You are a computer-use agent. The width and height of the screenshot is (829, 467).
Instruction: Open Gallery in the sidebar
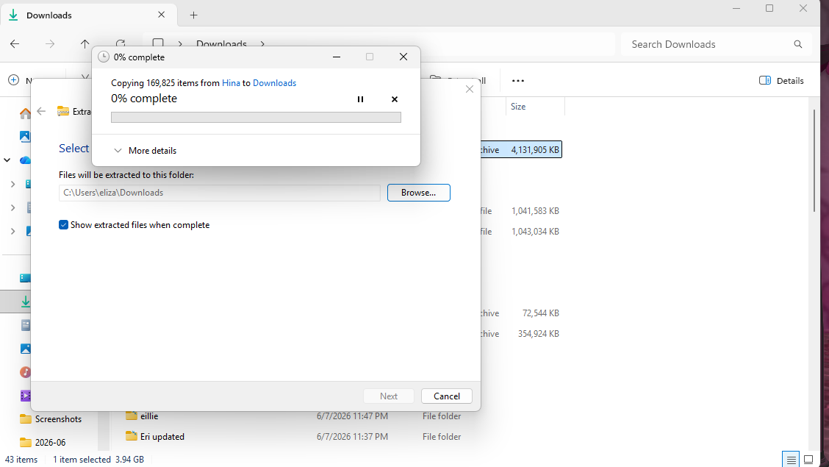point(25,137)
